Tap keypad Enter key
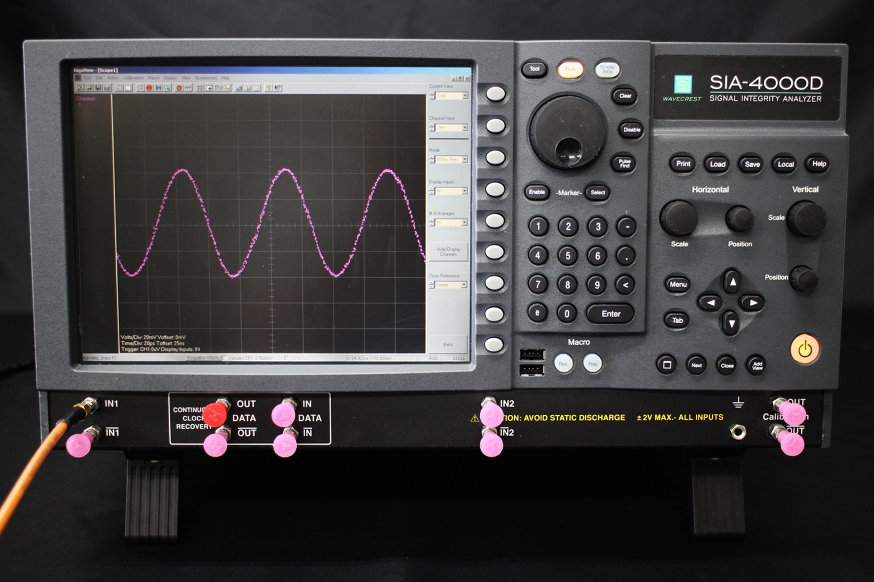The image size is (874, 582). pyautogui.click(x=610, y=314)
